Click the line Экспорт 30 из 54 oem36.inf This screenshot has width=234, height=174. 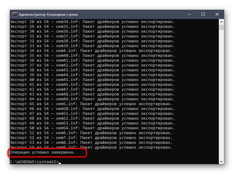(92, 31)
